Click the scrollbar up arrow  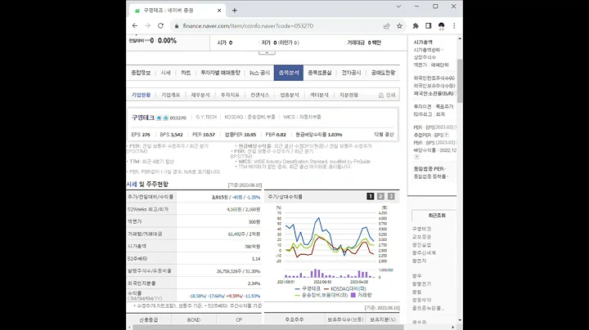(x=460, y=38)
